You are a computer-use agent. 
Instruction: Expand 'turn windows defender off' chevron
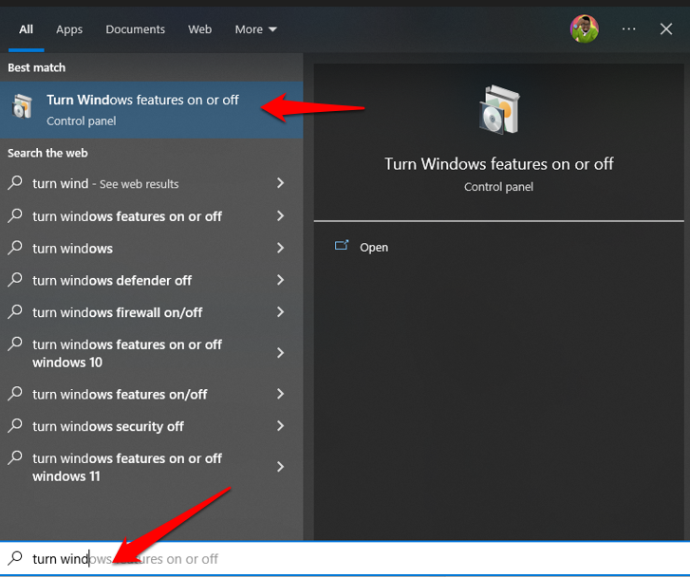(x=280, y=280)
